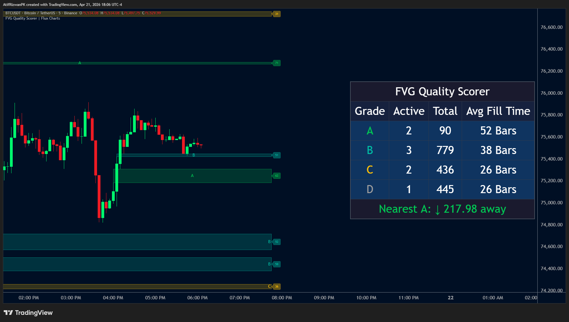Click the AtifRizwanPK created with TradingView.com caption
Viewport: 569px width, 322px height.
click(62, 5)
